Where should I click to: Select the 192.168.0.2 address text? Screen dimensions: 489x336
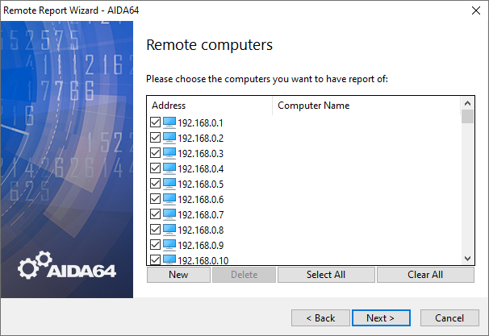[x=201, y=139]
